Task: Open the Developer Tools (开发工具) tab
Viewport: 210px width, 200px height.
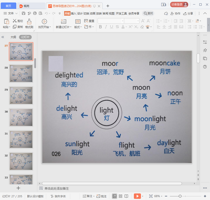Action: (121, 13)
